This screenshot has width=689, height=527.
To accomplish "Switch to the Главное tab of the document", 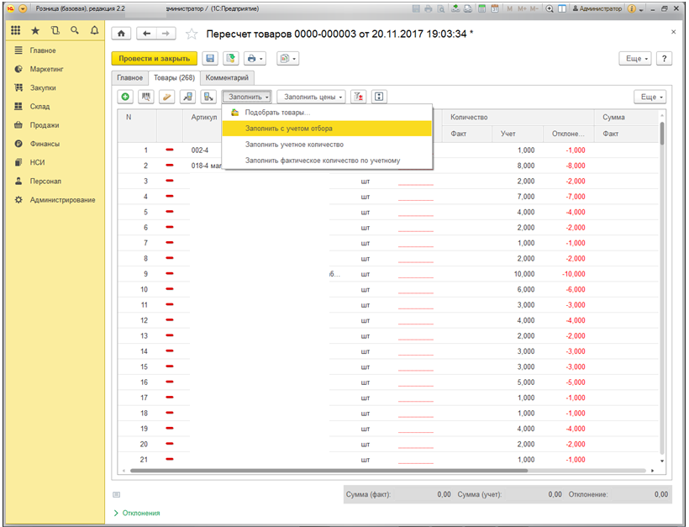I will pyautogui.click(x=129, y=78).
